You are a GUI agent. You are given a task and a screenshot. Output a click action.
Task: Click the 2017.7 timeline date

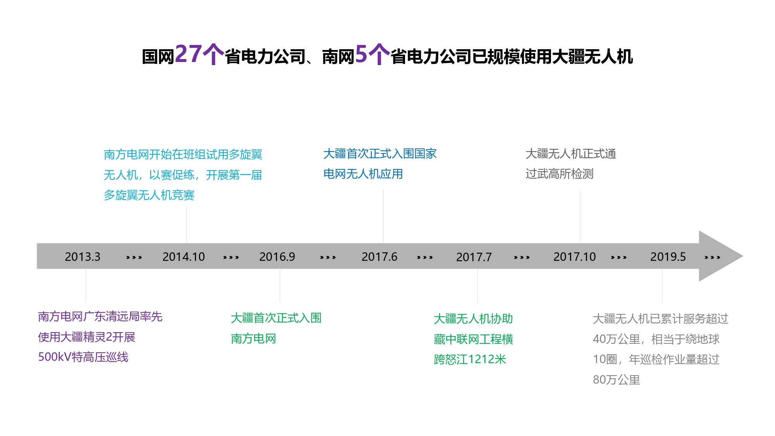pyautogui.click(x=474, y=257)
